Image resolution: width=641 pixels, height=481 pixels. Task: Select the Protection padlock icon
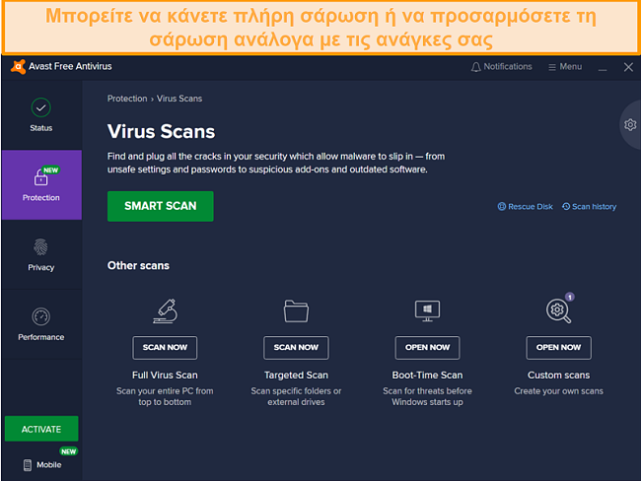click(40, 178)
